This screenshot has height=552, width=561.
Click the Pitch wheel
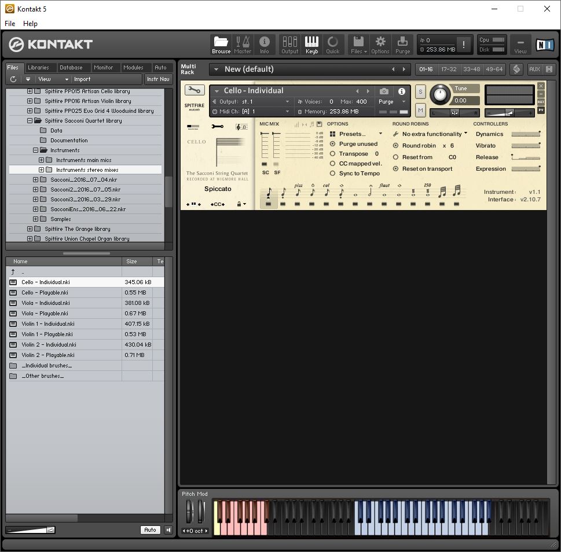(190, 511)
